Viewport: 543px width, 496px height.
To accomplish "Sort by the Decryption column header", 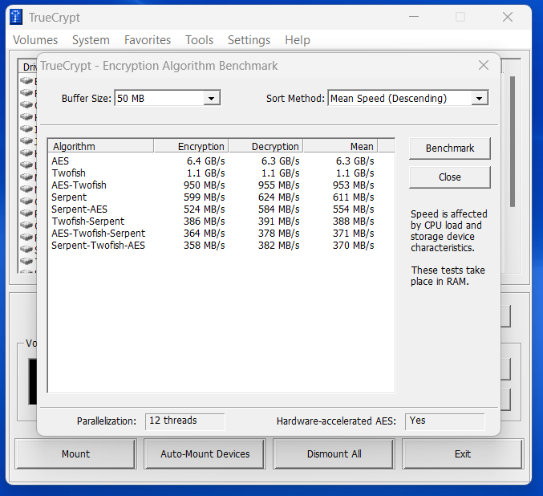I will tap(266, 146).
